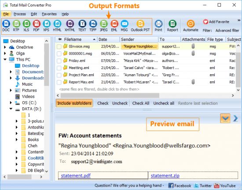Expand the Pictures folder node

(x=11, y=90)
